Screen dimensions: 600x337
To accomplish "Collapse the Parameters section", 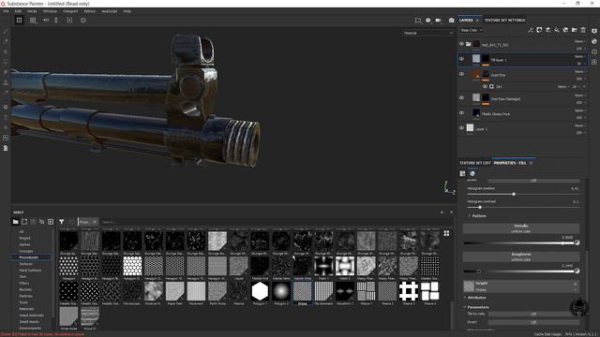I will pyautogui.click(x=475, y=307).
